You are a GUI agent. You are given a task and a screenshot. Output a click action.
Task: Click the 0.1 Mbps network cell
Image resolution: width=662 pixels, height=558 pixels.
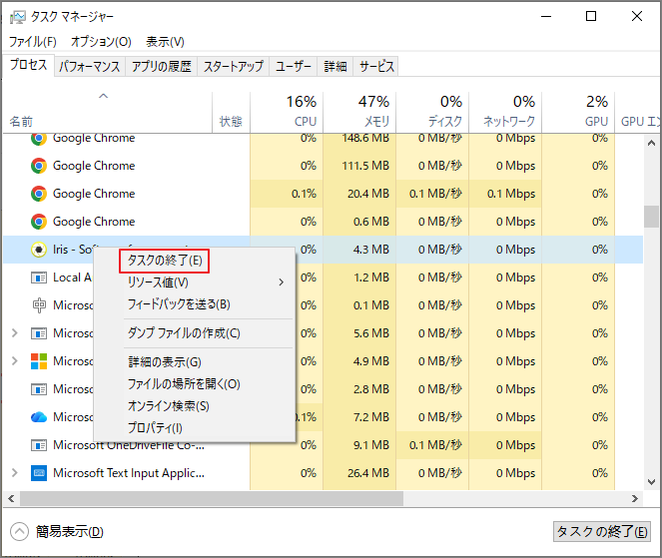click(x=505, y=194)
